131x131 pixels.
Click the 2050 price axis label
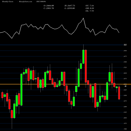pos(125,118)
